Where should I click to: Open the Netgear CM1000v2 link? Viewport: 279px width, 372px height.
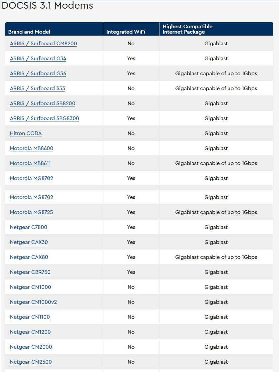coord(34,302)
